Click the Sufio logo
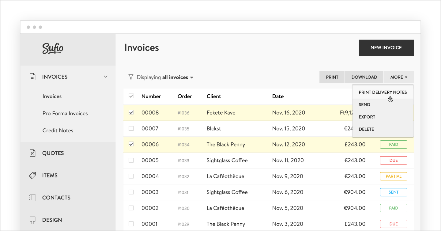Screen dimensions: 441x231 53,48
